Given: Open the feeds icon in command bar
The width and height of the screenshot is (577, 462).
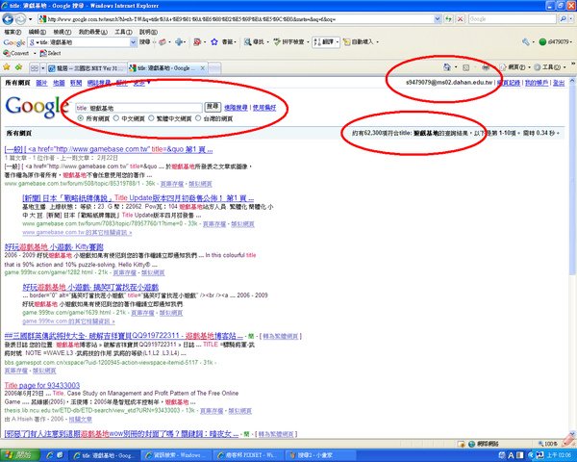Looking at the screenshot, I should point(465,67).
